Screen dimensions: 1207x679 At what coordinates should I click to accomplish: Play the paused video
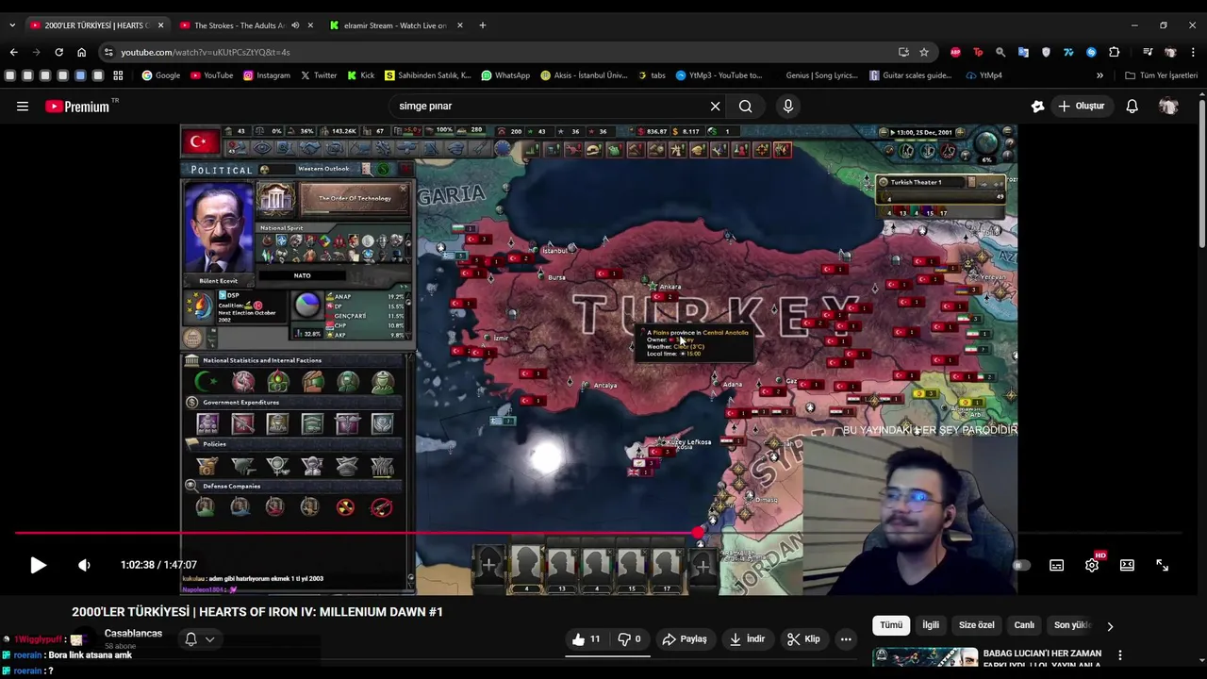pos(38,565)
